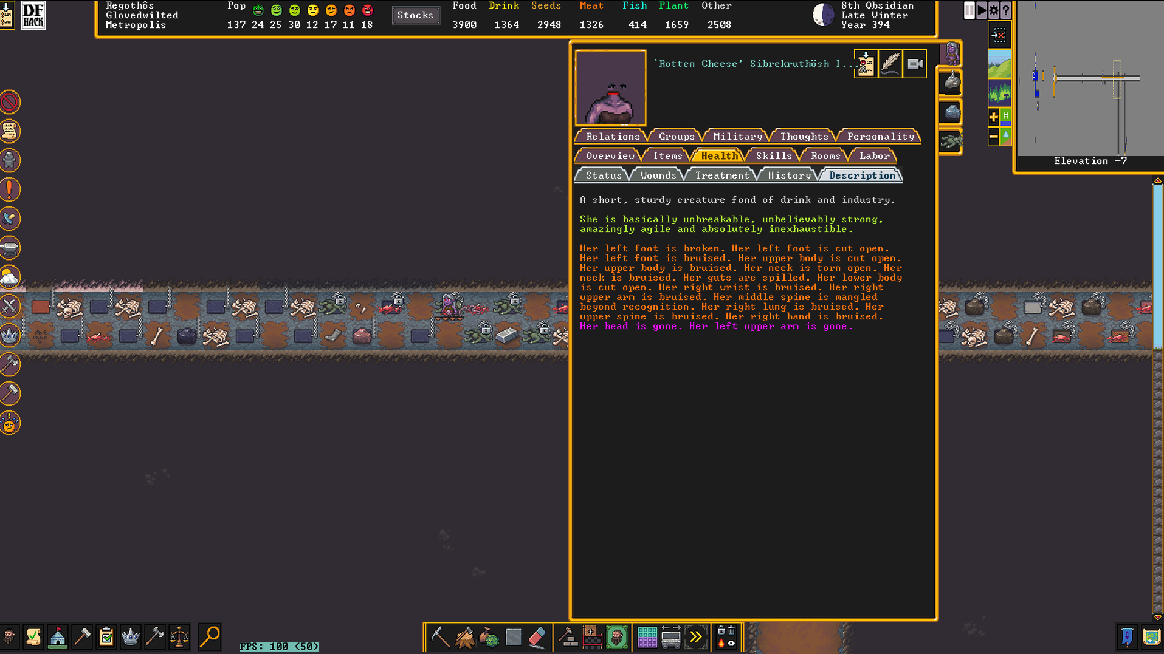Image resolution: width=1164 pixels, height=654 pixels.
Task: Click the yellow double-arrow traffic tool
Action: pos(695,637)
